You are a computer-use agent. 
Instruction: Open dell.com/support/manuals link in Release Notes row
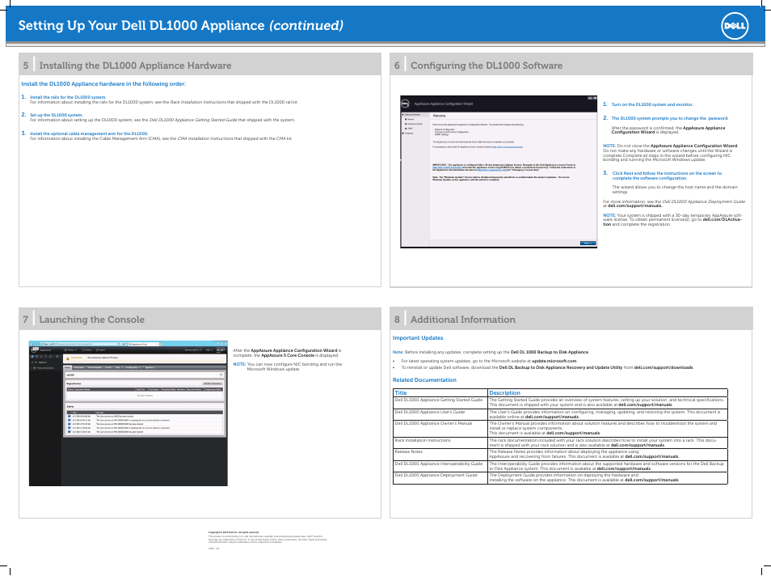(651, 456)
